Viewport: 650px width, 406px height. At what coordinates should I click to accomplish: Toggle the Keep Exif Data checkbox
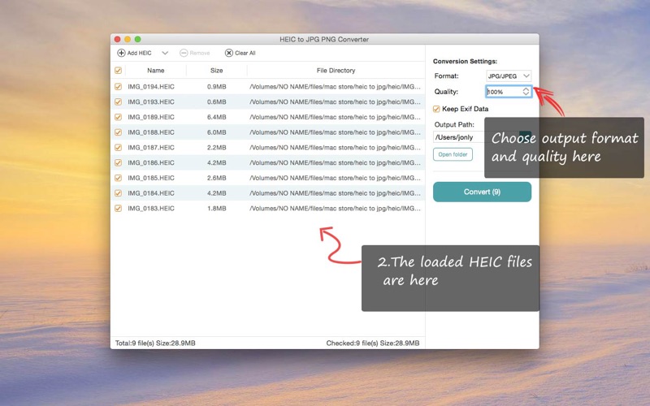point(436,109)
